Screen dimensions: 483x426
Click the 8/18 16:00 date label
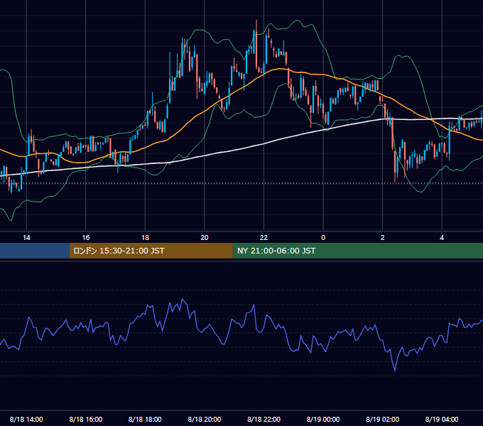86,419
